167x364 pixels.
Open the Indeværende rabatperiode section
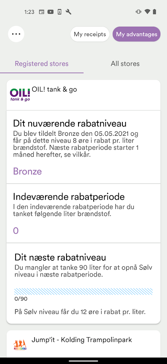point(83,213)
